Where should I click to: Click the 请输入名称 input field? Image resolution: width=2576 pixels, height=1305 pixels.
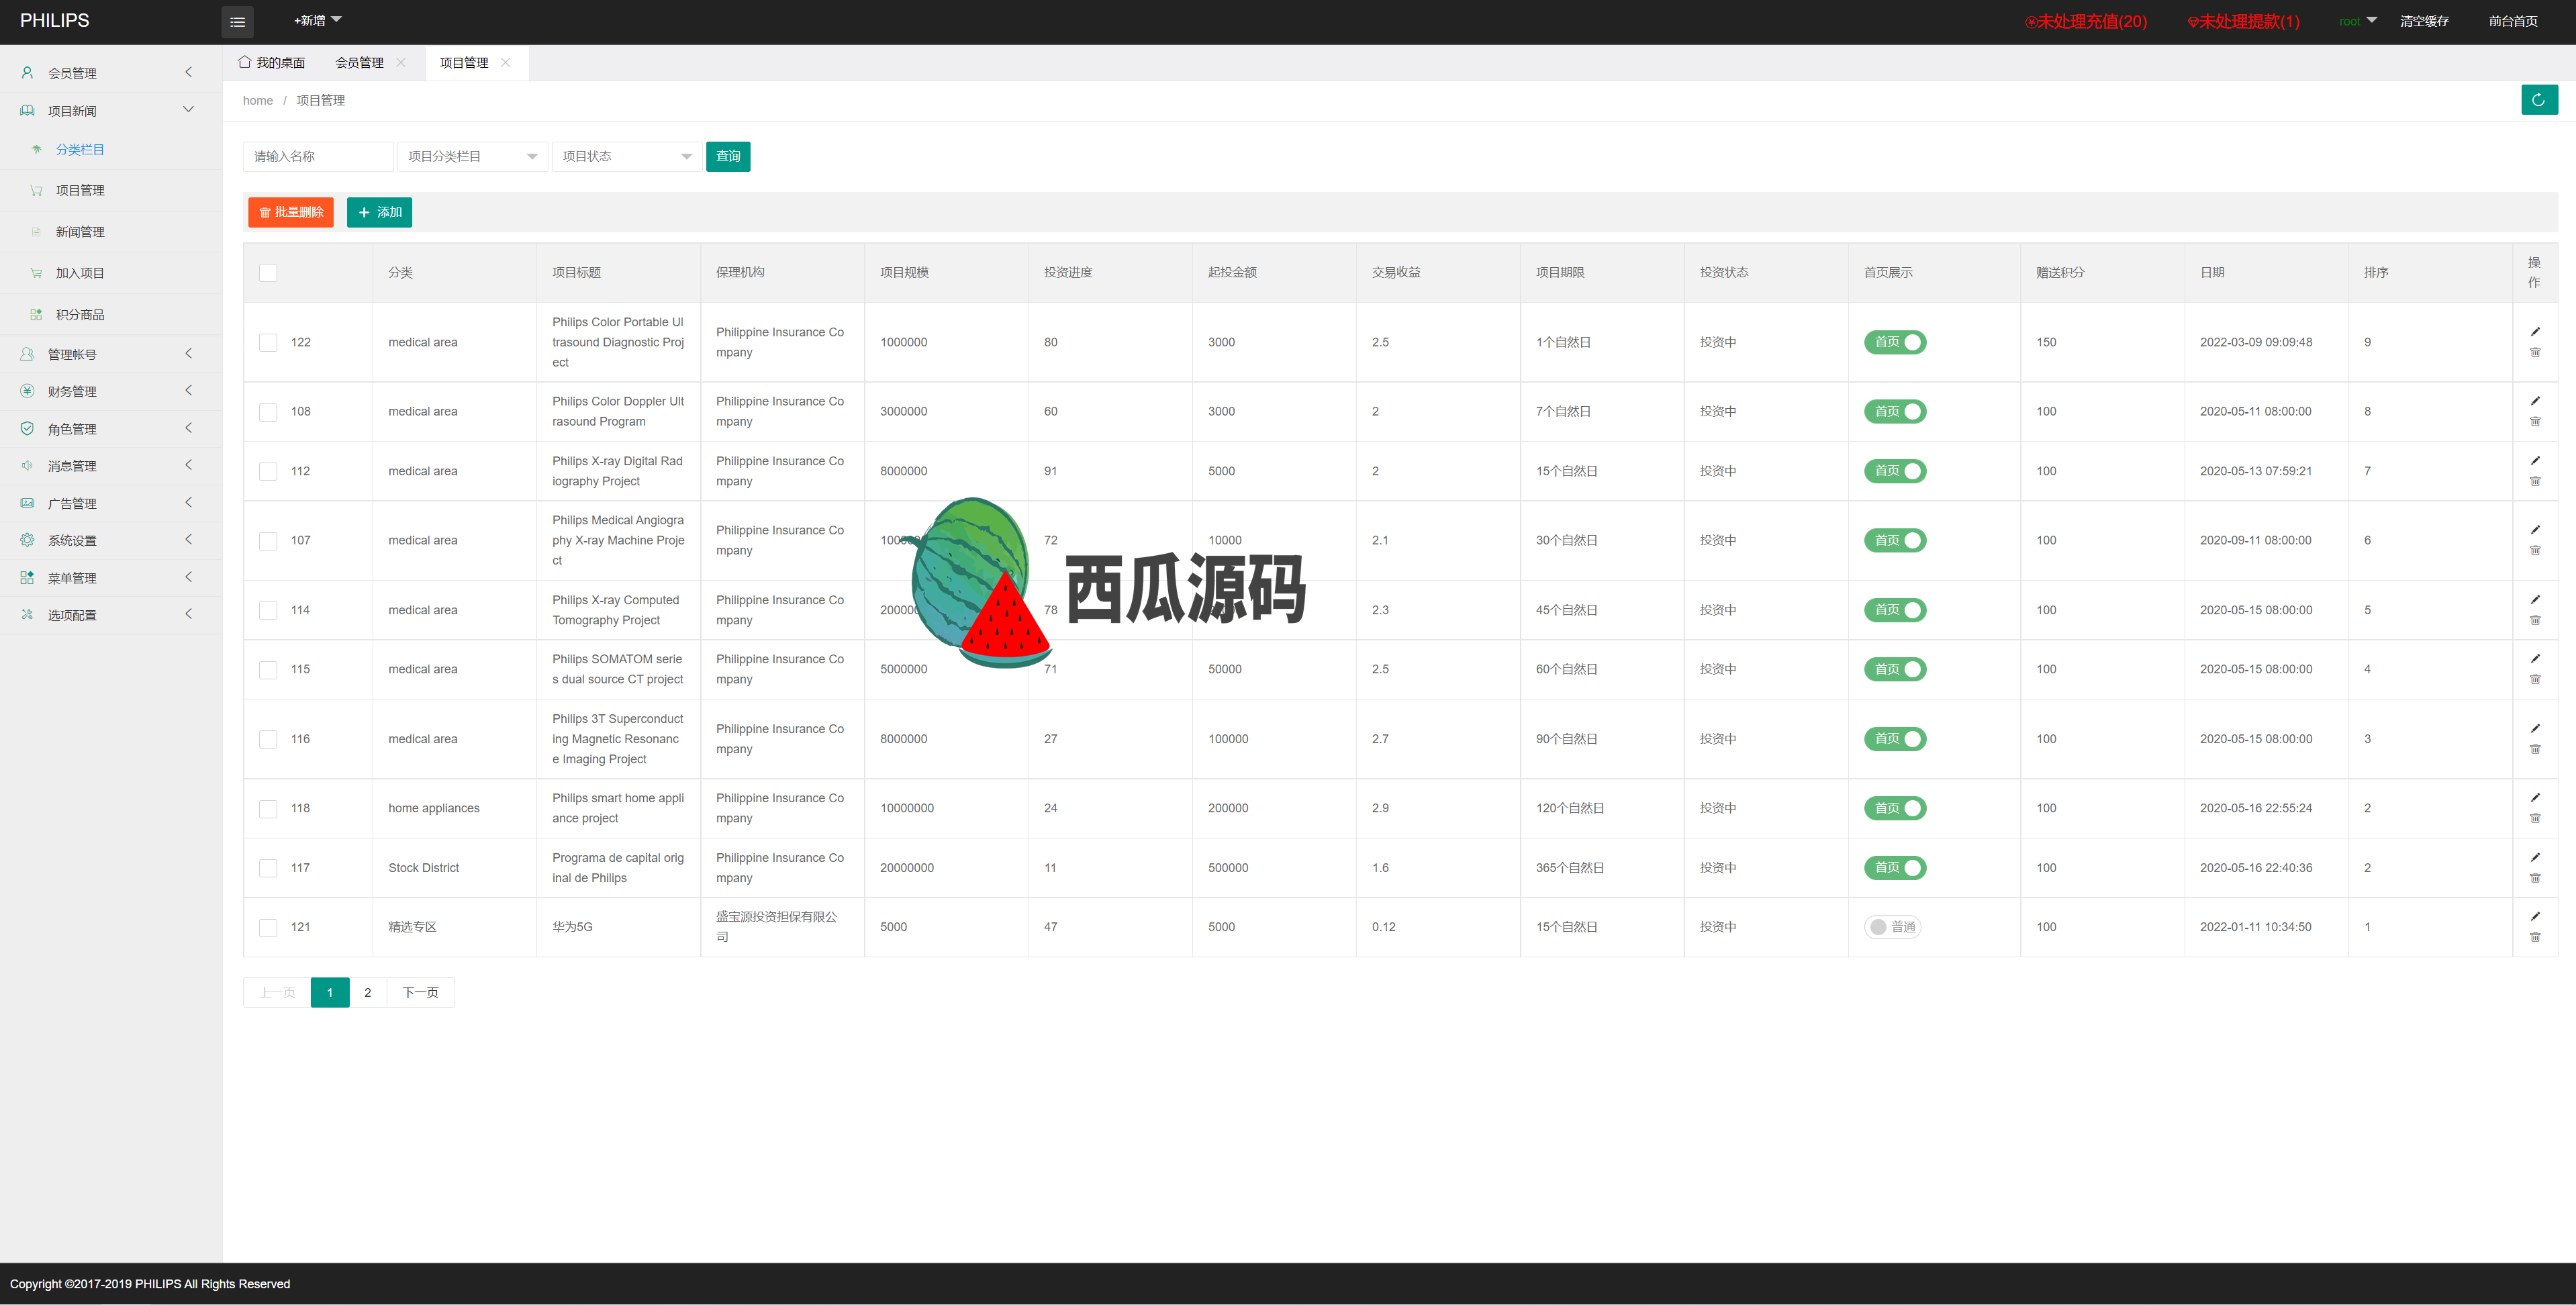point(318,156)
